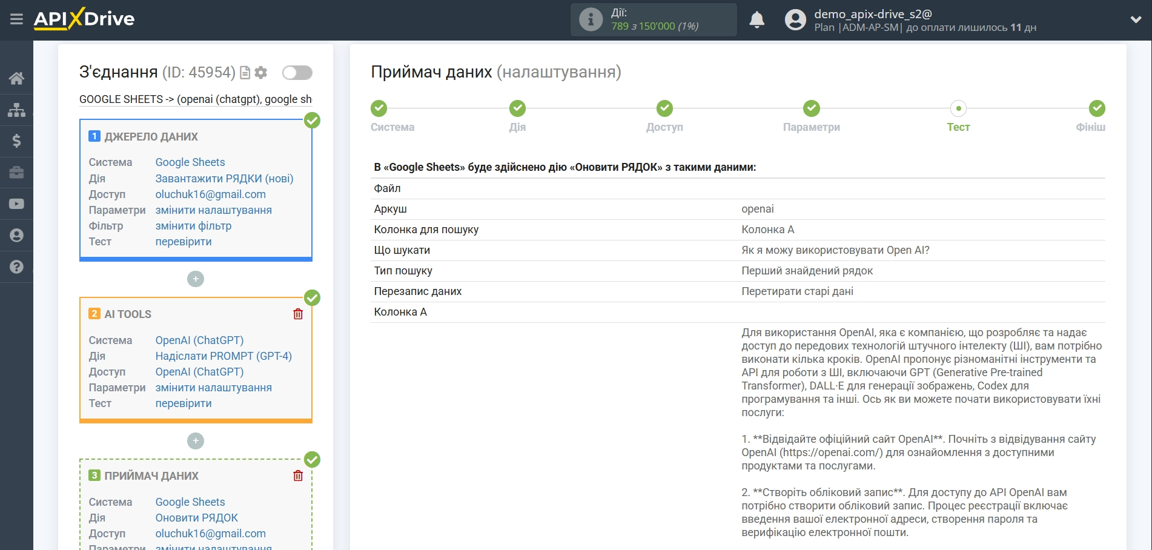This screenshot has width=1152, height=550.
Task: Click ДЖЕРЕЛО ДАНИХ block header
Action: (x=151, y=137)
